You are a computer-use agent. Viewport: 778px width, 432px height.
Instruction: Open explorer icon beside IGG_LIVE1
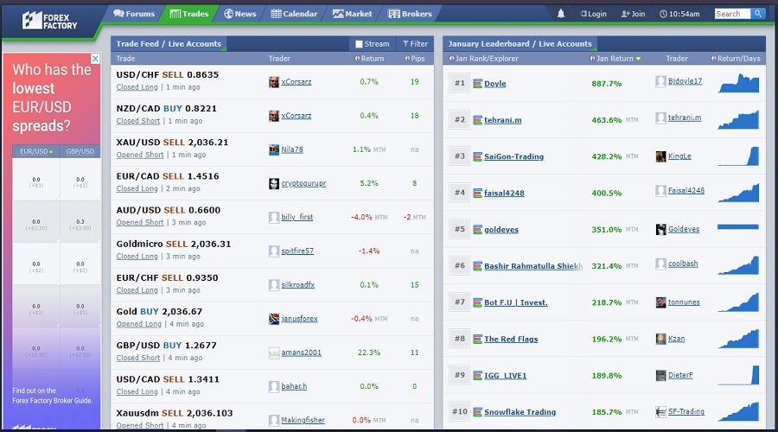(477, 376)
